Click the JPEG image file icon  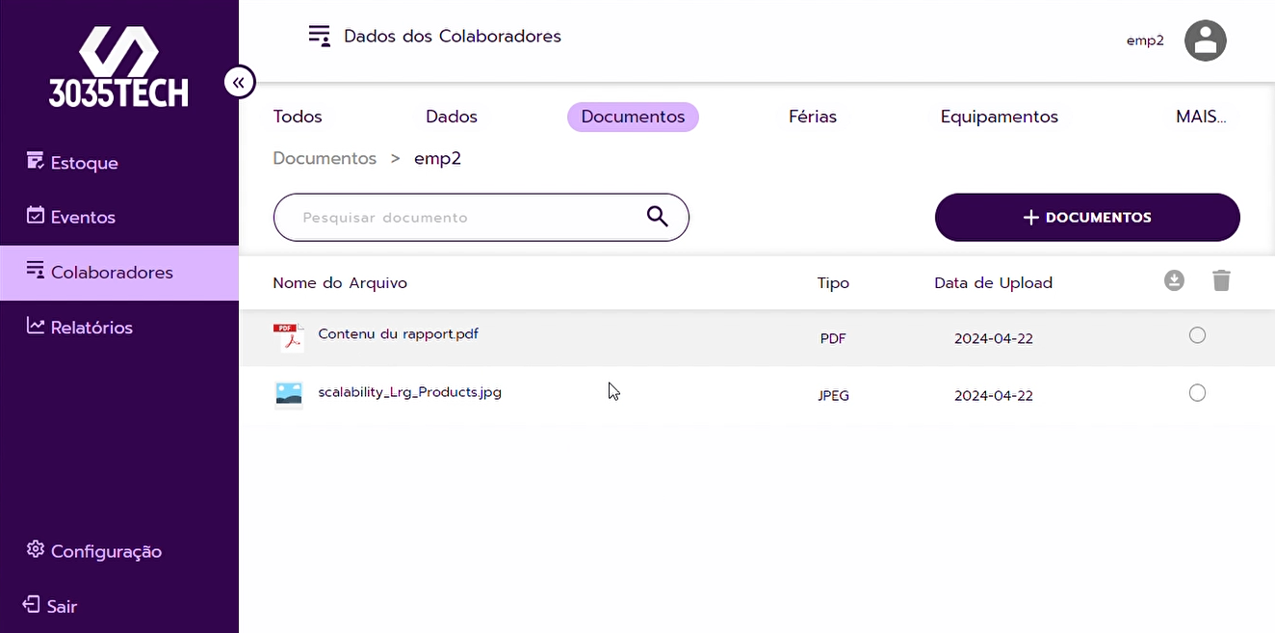coord(288,394)
